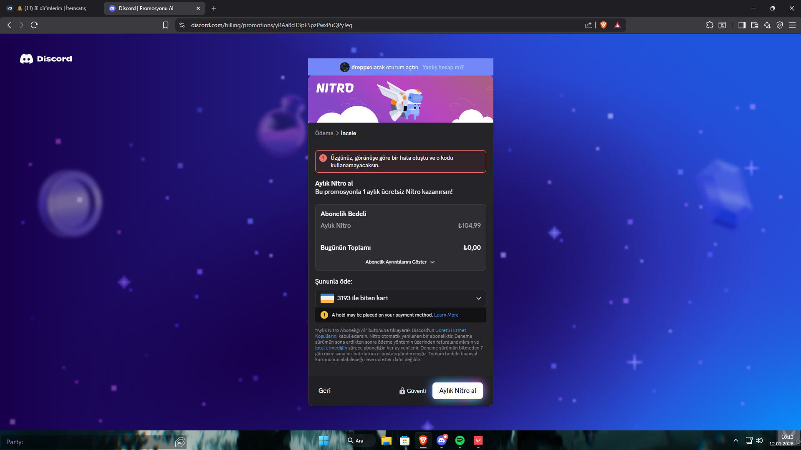
Task: Open the Discord app from taskbar
Action: point(442,440)
